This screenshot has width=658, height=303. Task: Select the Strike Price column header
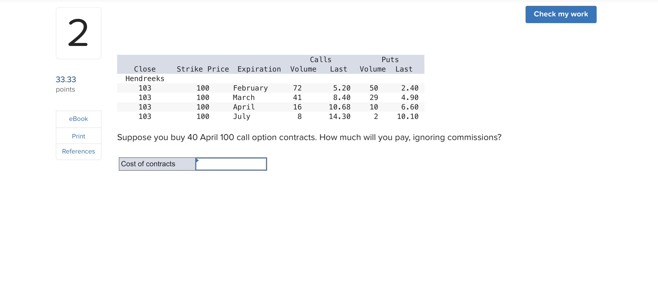pos(203,69)
